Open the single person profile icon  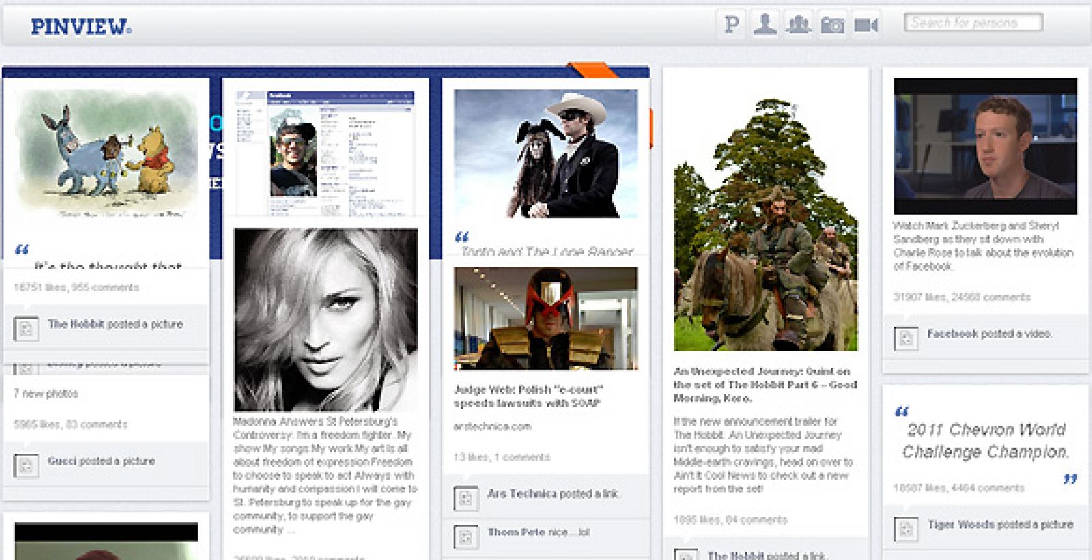point(764,25)
